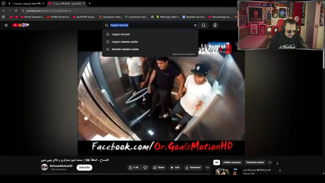Open the 'Convertisseur YouT...' bookmark
The height and width of the screenshot is (183, 325).
pyautogui.click(x=136, y=17)
